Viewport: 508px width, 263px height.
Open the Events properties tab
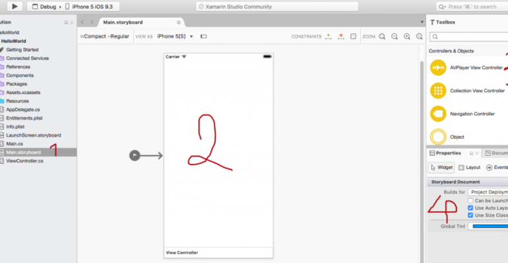497,168
